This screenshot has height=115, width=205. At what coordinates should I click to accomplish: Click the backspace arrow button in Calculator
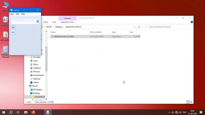point(13,32)
